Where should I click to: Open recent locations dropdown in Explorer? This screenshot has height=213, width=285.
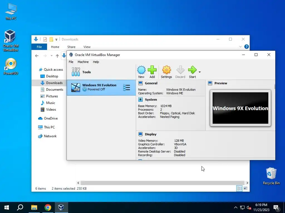pyautogui.click(x=51, y=56)
